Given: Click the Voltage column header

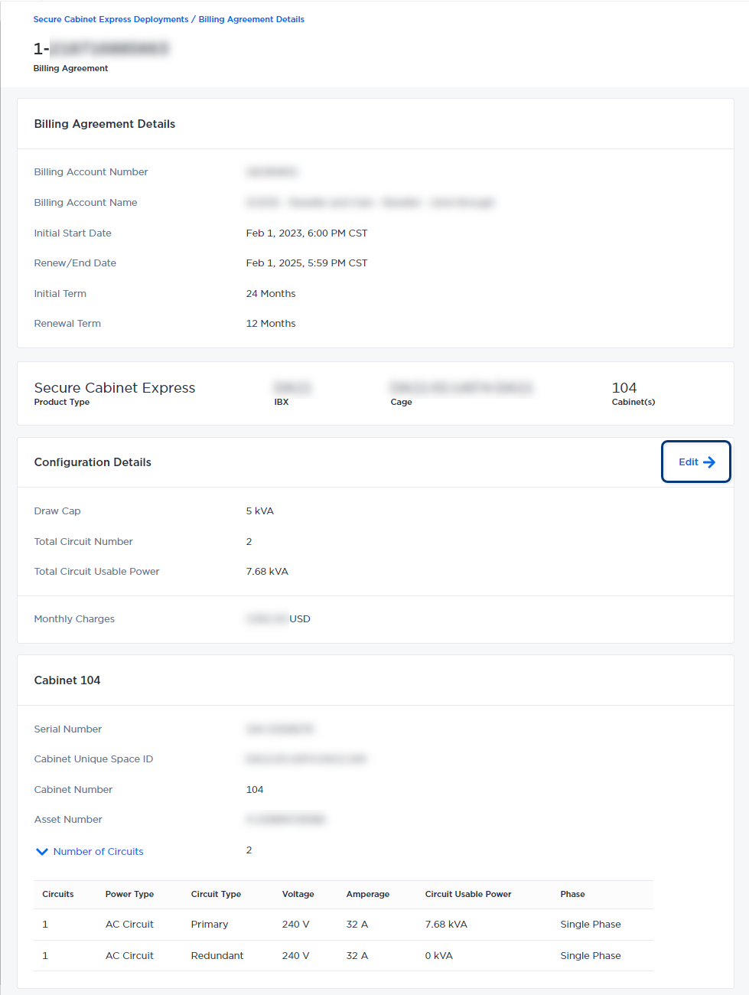Looking at the screenshot, I should tap(298, 895).
